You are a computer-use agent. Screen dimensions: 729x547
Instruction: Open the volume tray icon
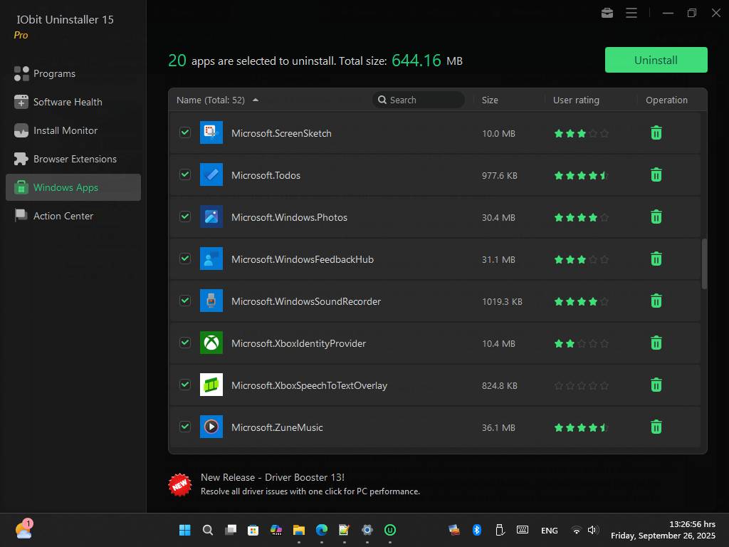point(592,530)
